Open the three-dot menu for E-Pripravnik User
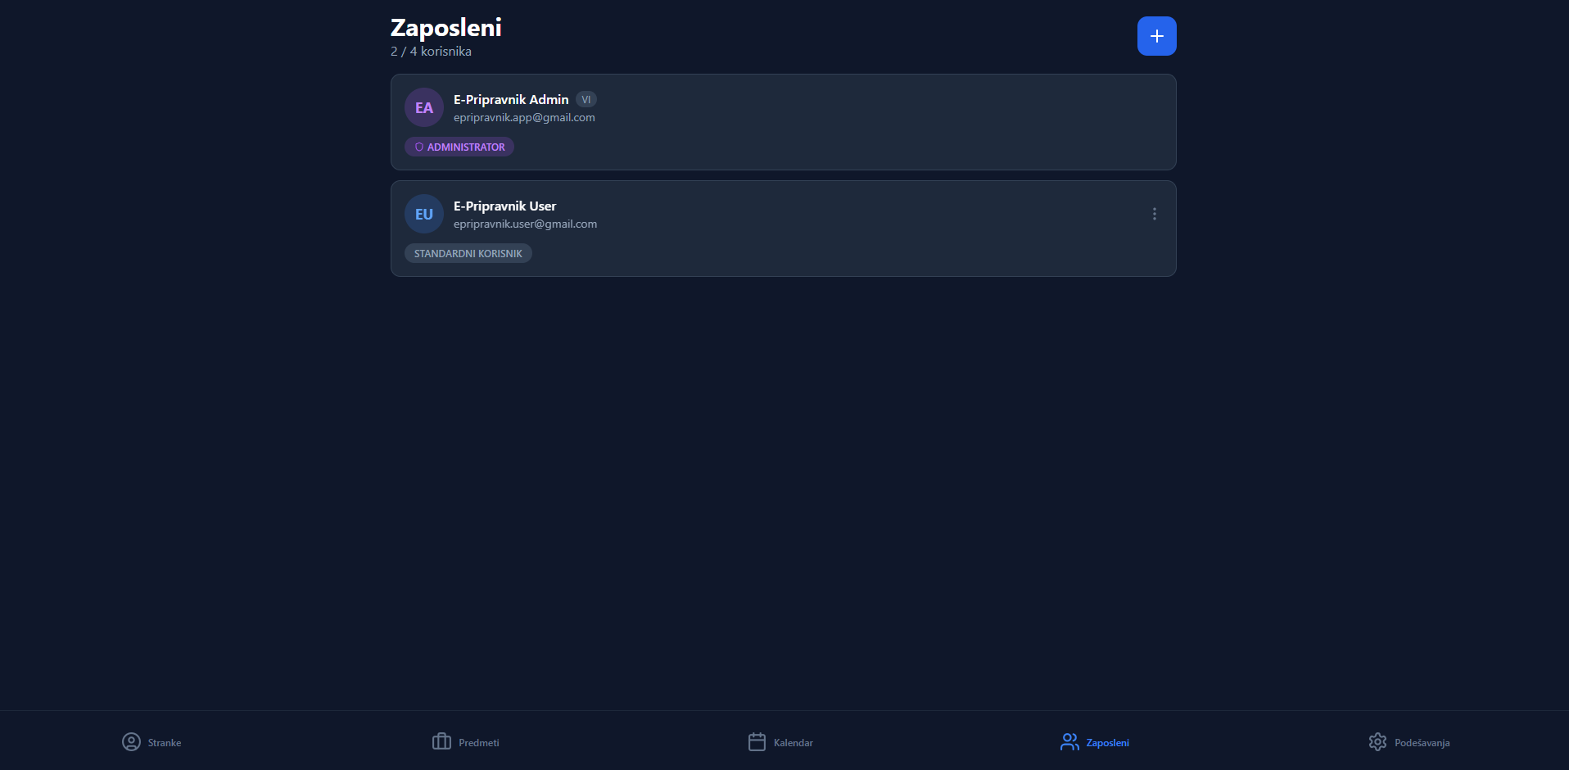The height and width of the screenshot is (770, 1569). [x=1154, y=214]
